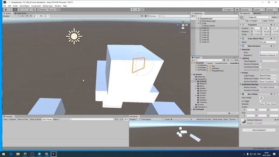This screenshot has height=157, width=279.
Task: Click the Edit Collider button icon
Action: (262, 98)
